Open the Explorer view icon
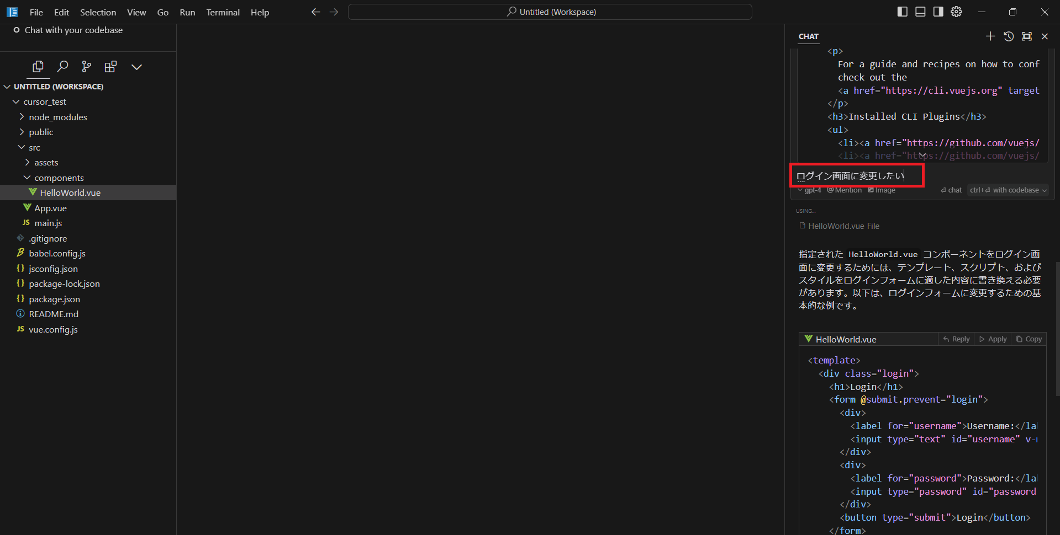This screenshot has height=535, width=1060. (x=38, y=67)
